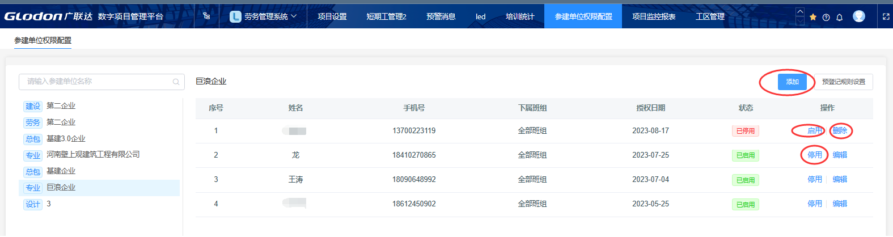Select the 参建单位权限配置 menu
The width and height of the screenshot is (893, 237).
pos(583,16)
